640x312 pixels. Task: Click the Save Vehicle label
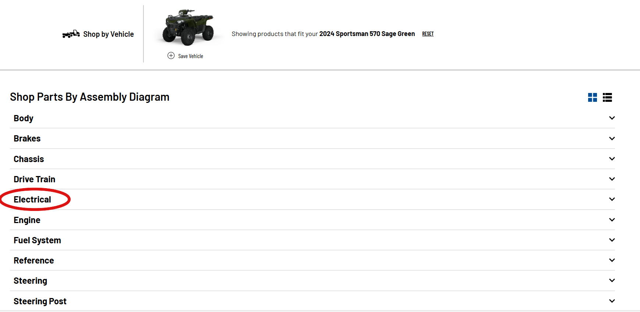[191, 56]
